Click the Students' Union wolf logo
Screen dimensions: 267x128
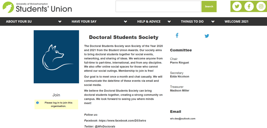point(8,7)
